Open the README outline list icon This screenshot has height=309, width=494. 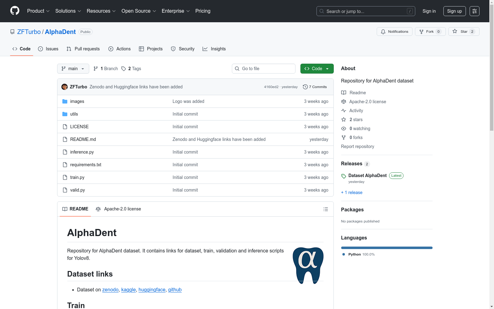tap(326, 209)
